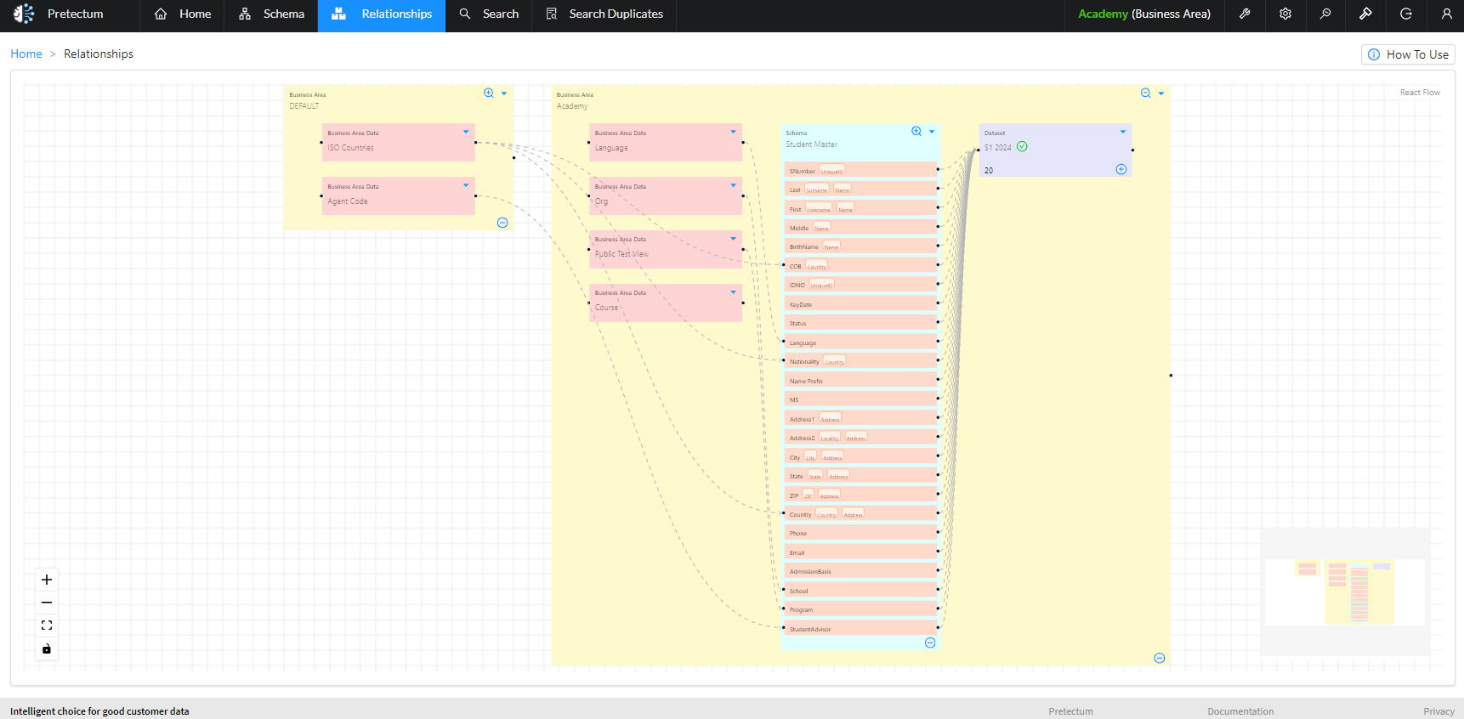Screen dimensions: 1464x719
Task: Go to Home in the navbar
Action: click(183, 14)
